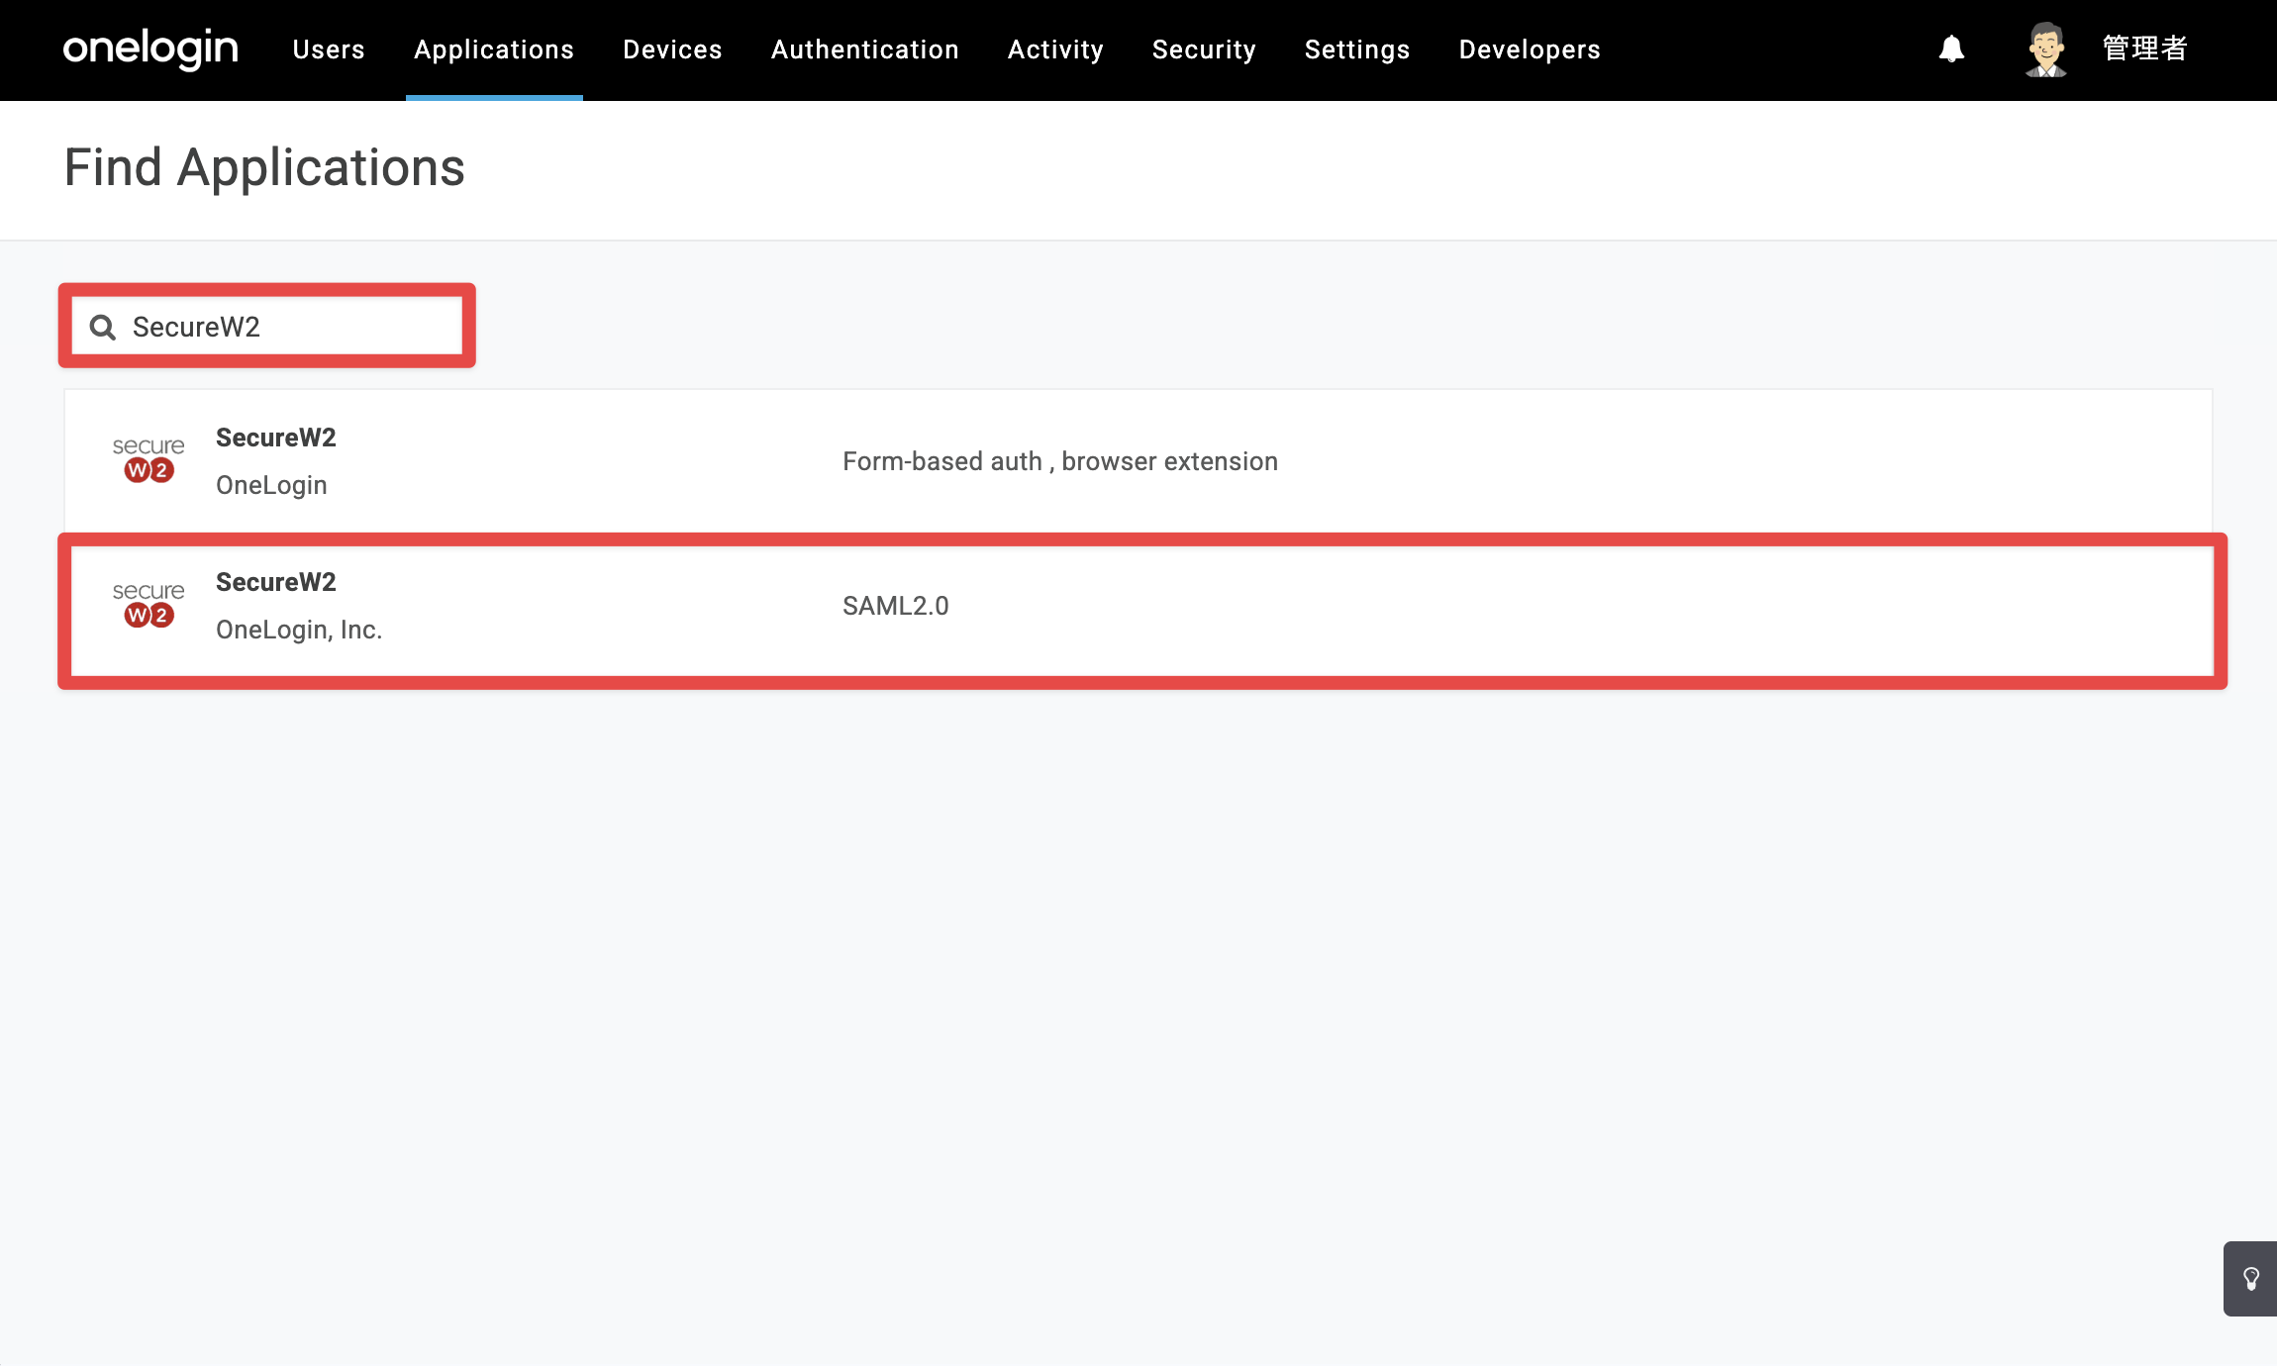The image size is (2277, 1366).
Task: Click the SAML2.0 label
Action: pyautogui.click(x=896, y=606)
